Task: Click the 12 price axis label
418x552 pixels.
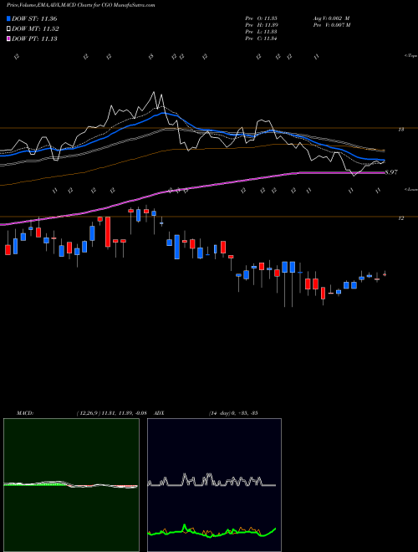Action: pos(400,218)
